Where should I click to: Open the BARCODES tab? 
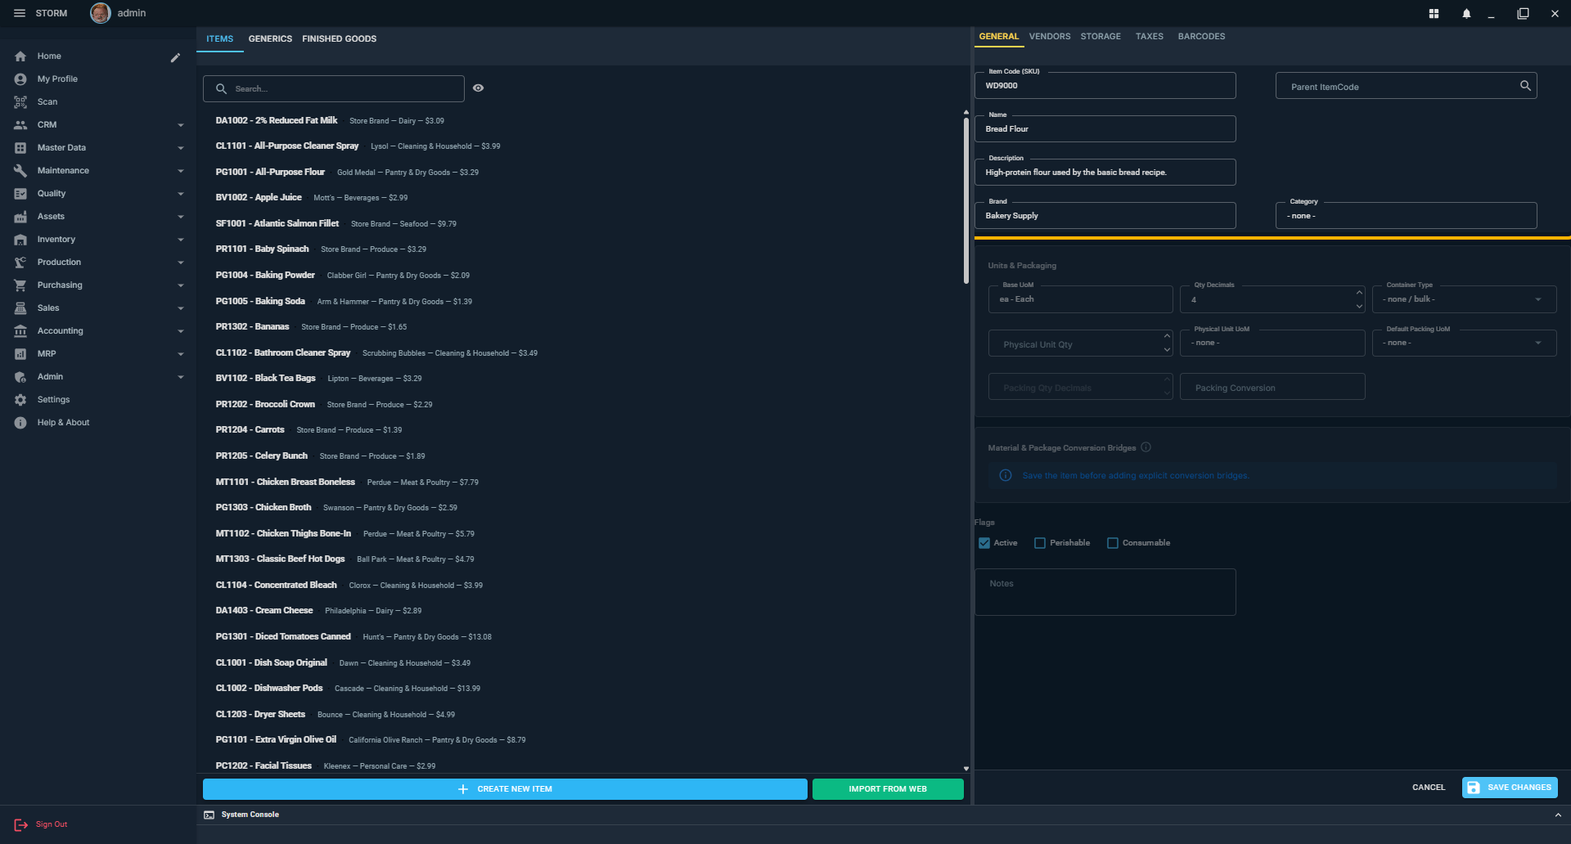[1201, 36]
